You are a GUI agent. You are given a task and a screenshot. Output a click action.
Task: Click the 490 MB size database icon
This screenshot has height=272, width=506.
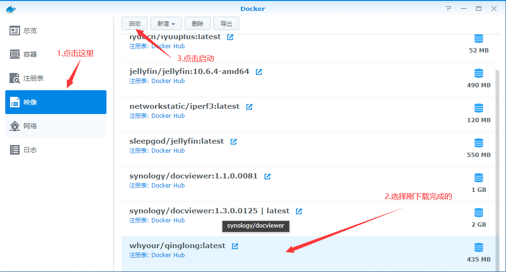[479, 73]
